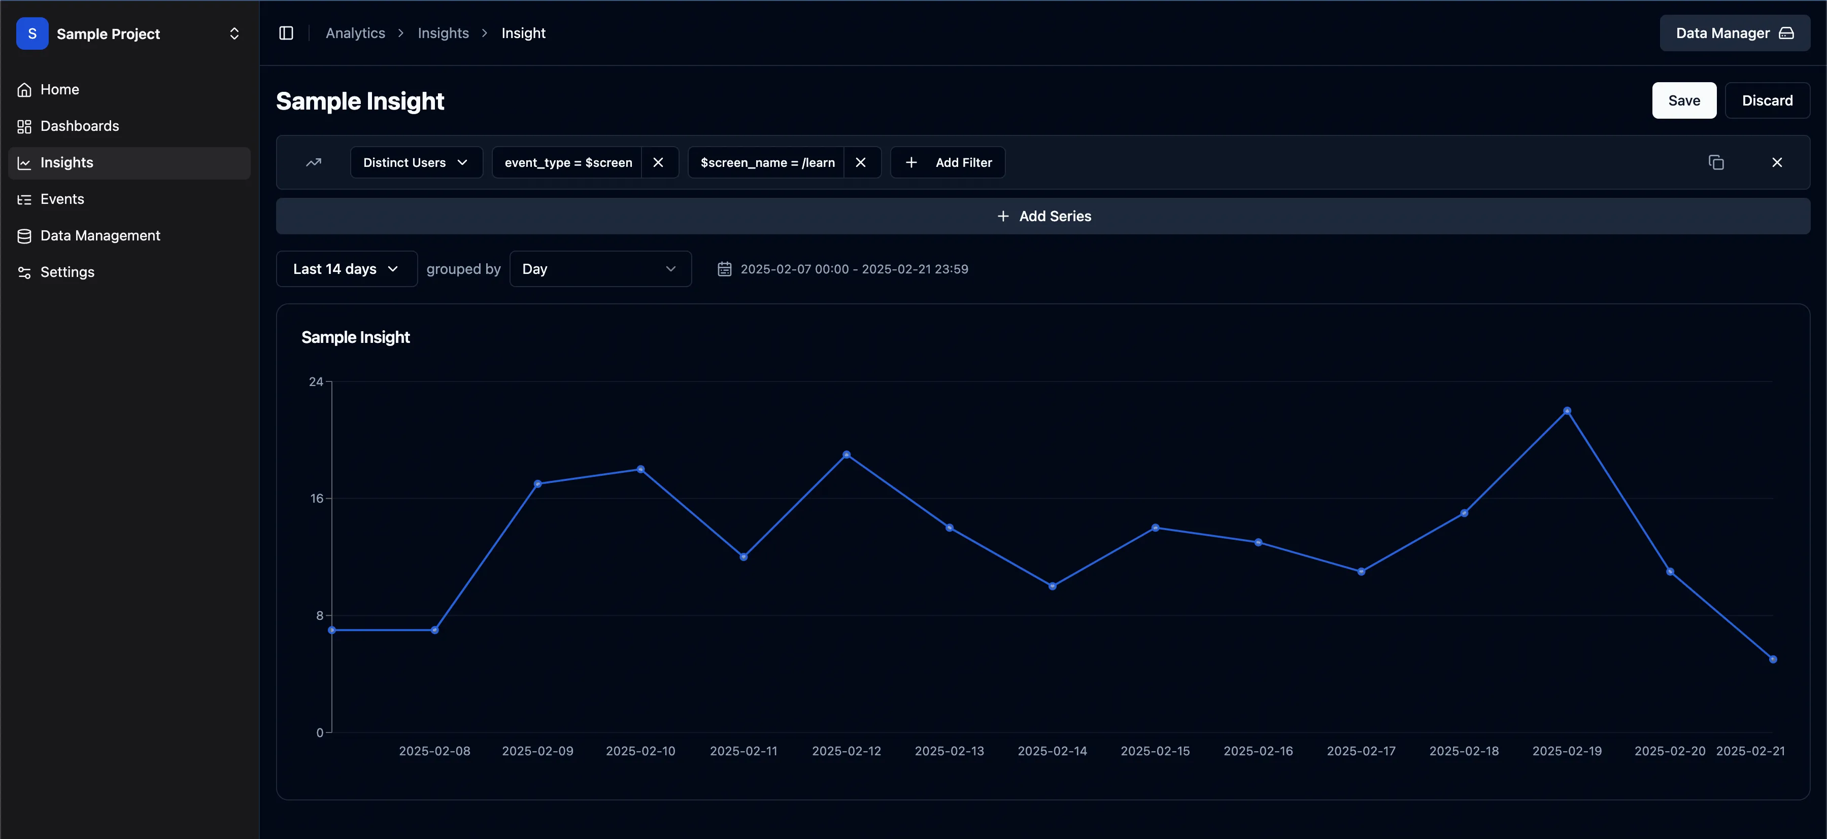Delete the series with the X icon
The image size is (1827, 839).
coord(1777,162)
